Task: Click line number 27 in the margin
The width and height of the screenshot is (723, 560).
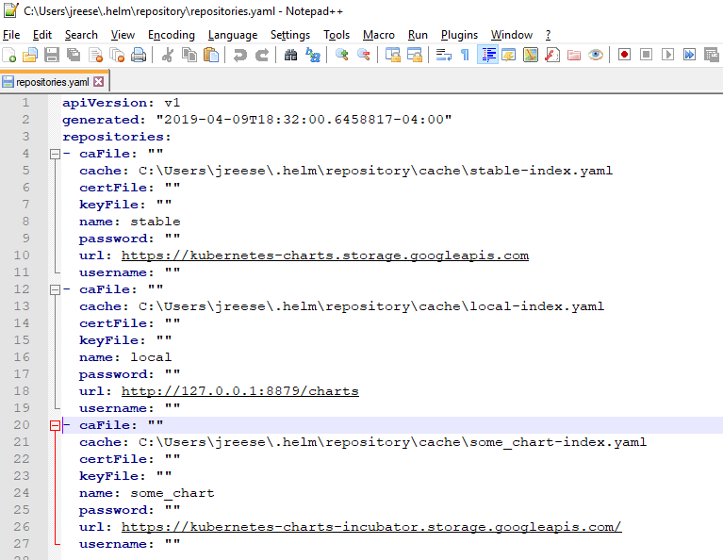Action: pyautogui.click(x=22, y=544)
